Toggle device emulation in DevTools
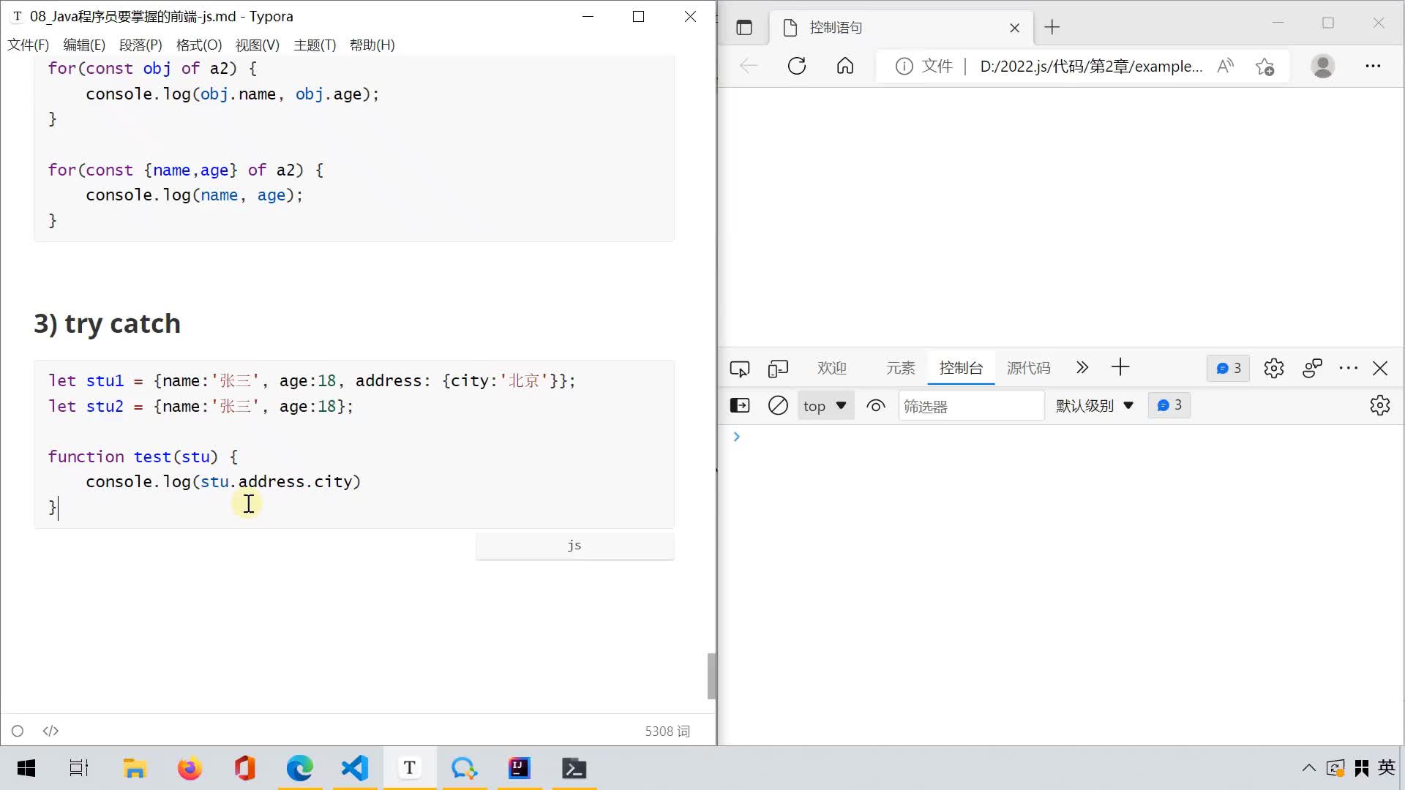Viewport: 1405px width, 790px height. tap(778, 369)
